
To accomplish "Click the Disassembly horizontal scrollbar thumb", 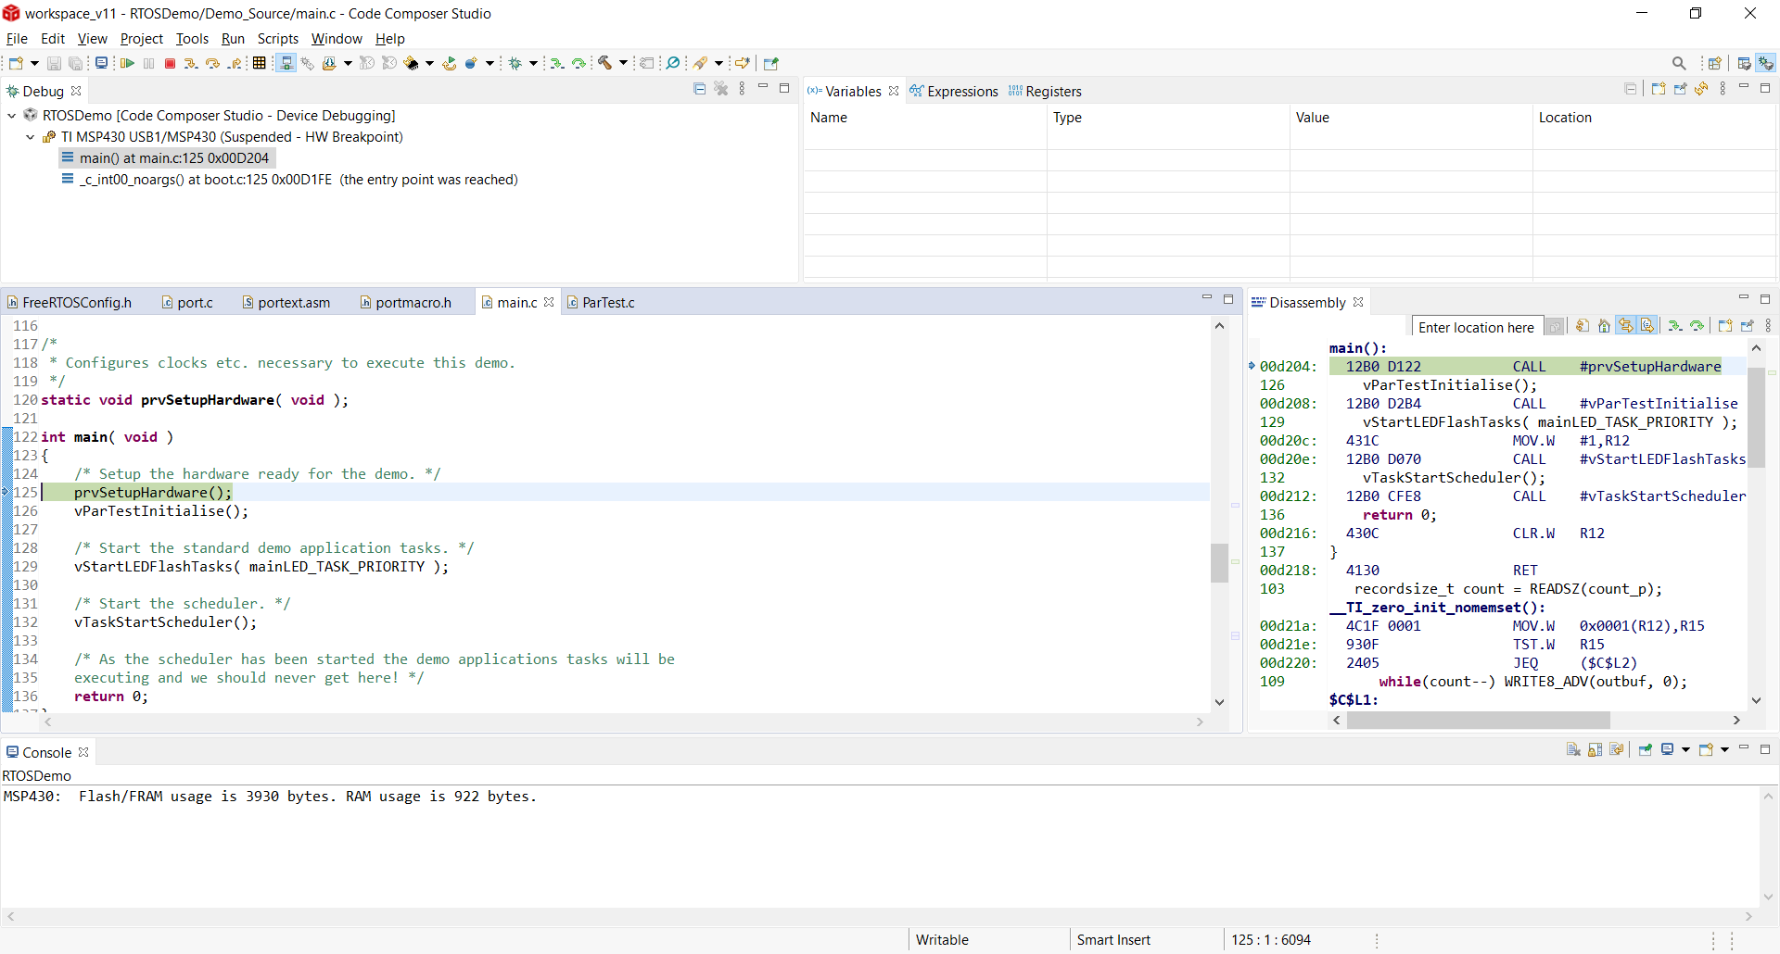I will 1479,721.
